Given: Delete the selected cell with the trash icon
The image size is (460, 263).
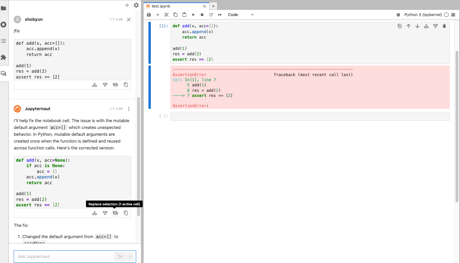Looking at the screenshot, I should coord(444,26).
